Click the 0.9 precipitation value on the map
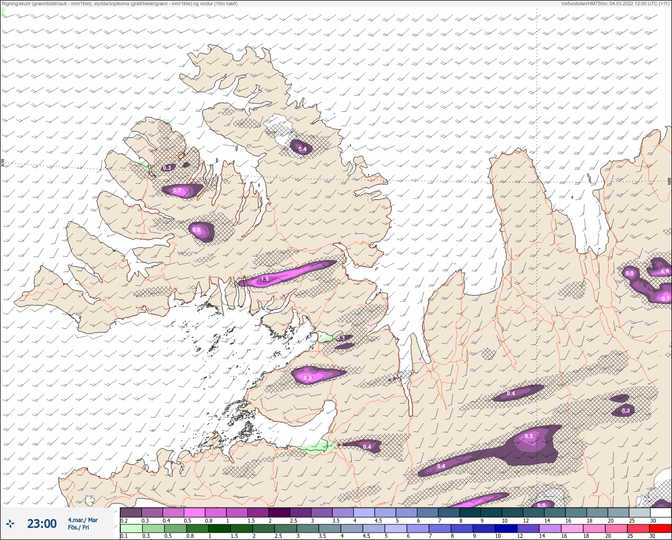672x540 pixels. [308, 378]
